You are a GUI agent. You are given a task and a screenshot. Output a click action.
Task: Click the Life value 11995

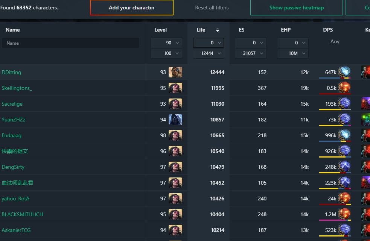[x=218, y=88]
